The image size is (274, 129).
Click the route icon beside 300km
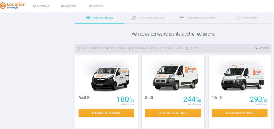tap(188, 48)
